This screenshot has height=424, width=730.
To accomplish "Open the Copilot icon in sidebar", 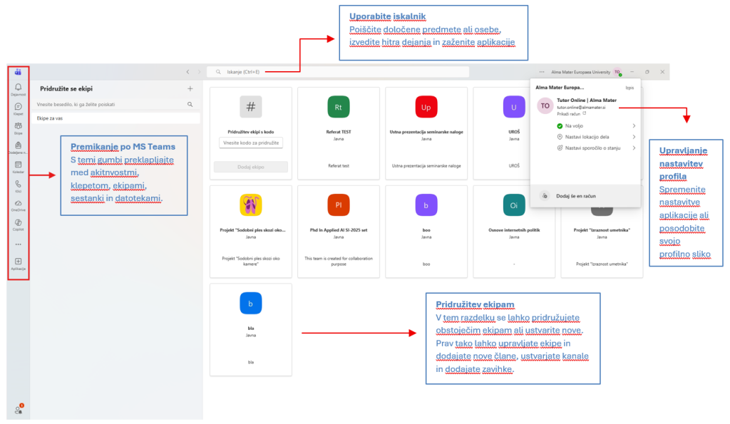I will point(18,222).
